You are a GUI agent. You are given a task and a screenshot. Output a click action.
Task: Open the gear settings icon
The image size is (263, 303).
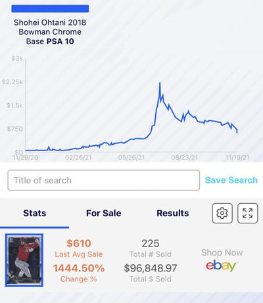pyautogui.click(x=222, y=213)
